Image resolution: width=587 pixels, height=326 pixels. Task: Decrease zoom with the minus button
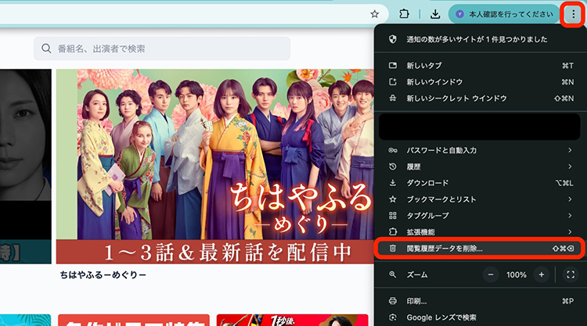pyautogui.click(x=491, y=274)
